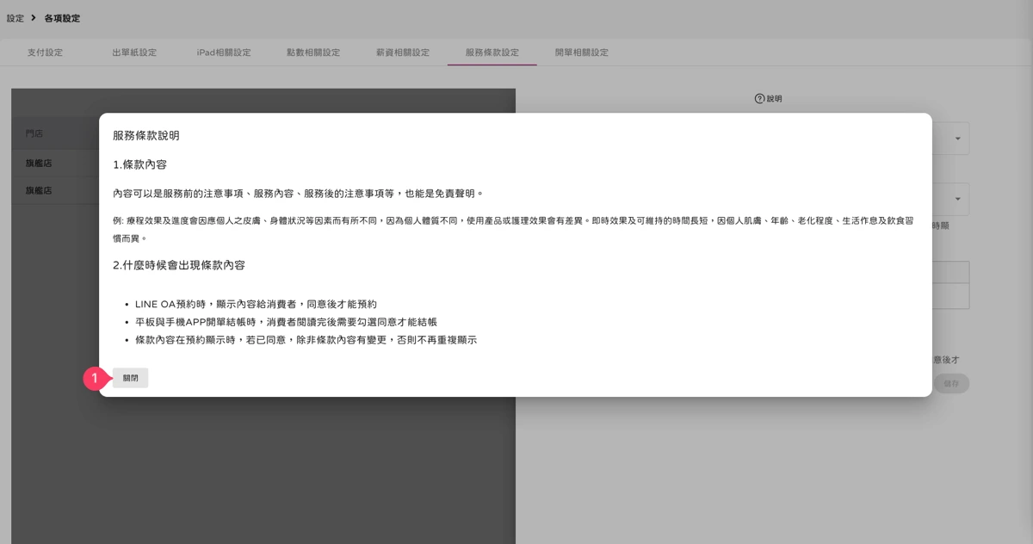
Task: Expand the second dropdown arrow above 時顯 text
Action: coord(957,200)
